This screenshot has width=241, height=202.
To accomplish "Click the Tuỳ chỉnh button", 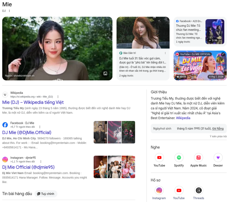I will [46, 194].
